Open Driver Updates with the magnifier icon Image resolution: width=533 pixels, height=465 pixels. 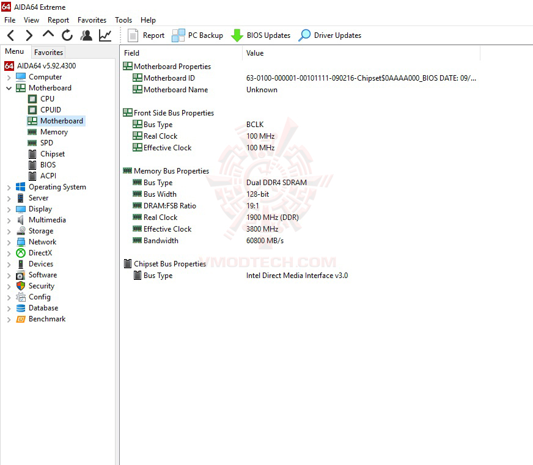[329, 35]
